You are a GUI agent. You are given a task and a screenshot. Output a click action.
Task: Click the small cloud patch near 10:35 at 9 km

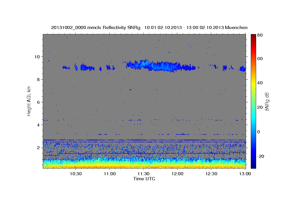(87, 67)
